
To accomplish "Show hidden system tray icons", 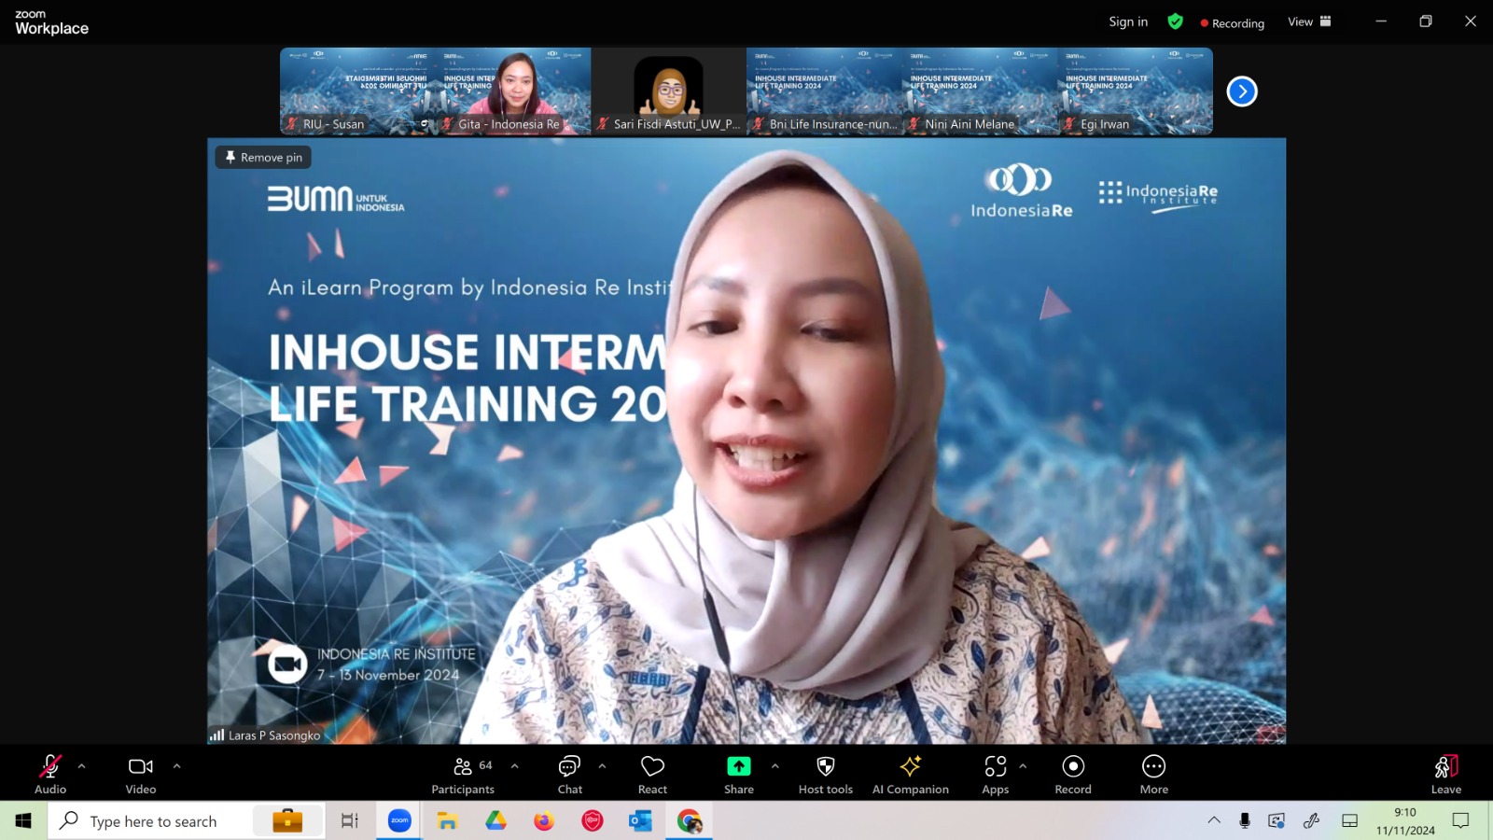I will tap(1214, 820).
